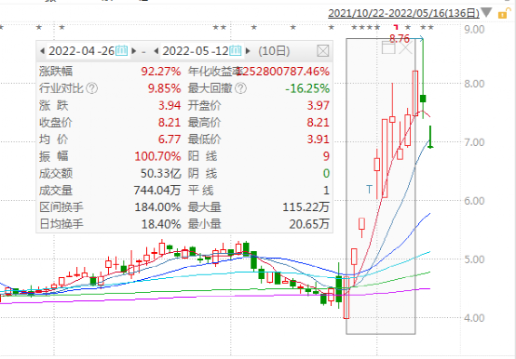
Task: Step end date 2022-05-12 forward
Action: 248,51
